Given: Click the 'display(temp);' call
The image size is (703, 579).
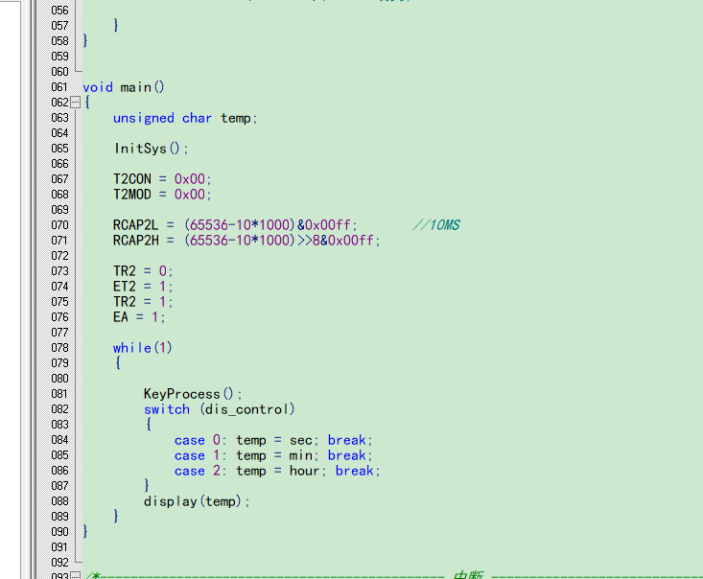Looking at the screenshot, I should [197, 501].
